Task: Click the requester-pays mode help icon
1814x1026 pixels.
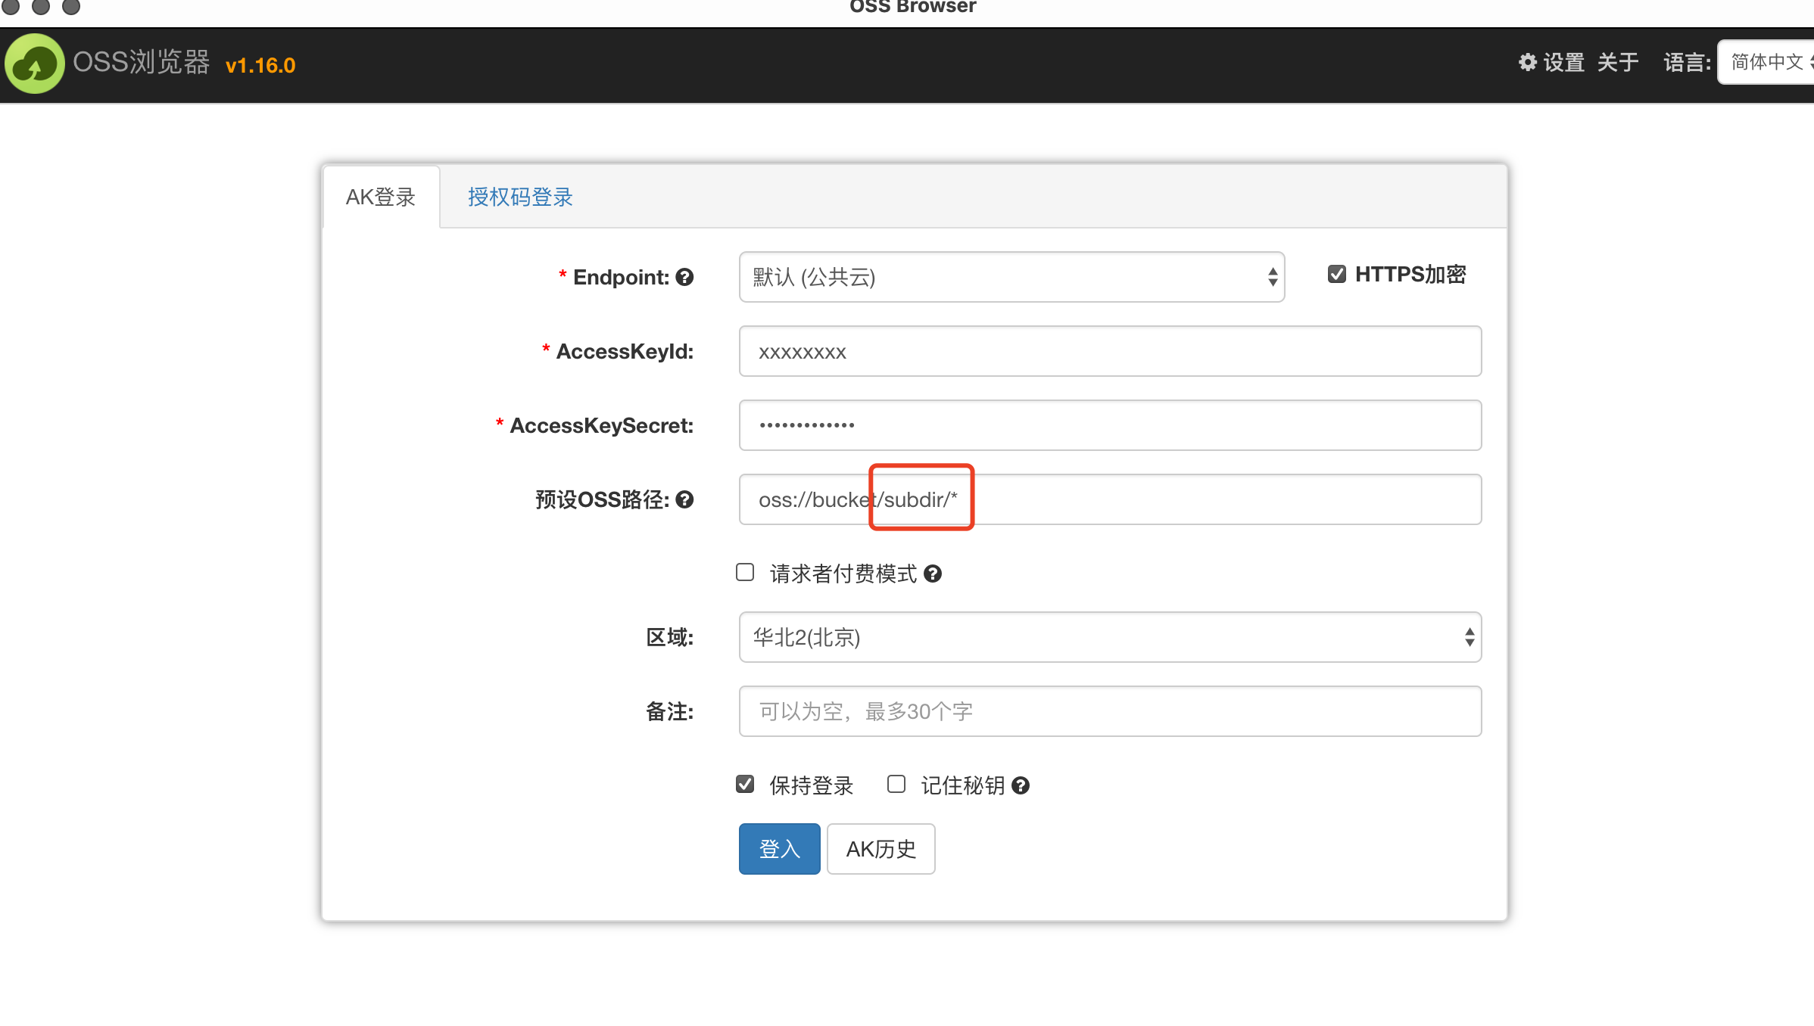Action: click(x=933, y=574)
